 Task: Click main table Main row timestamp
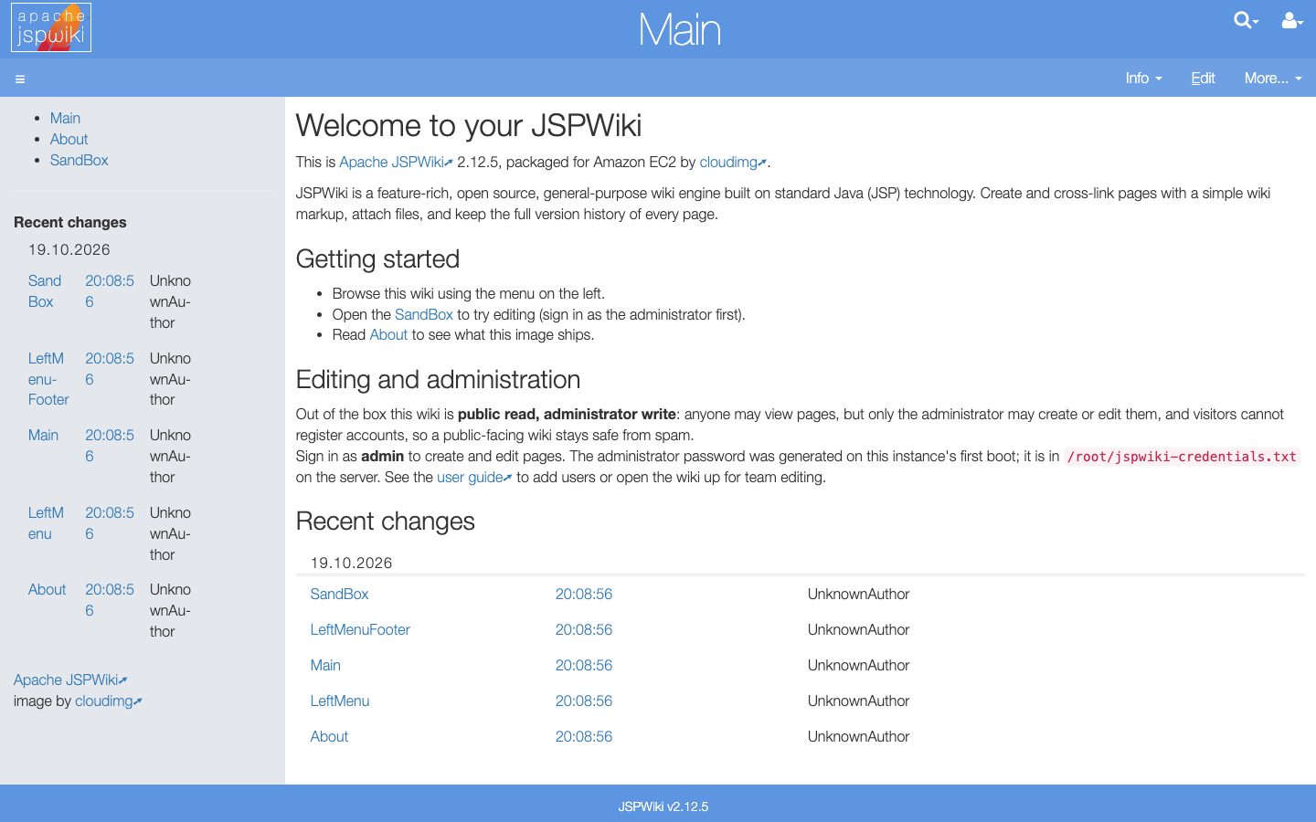(x=584, y=665)
